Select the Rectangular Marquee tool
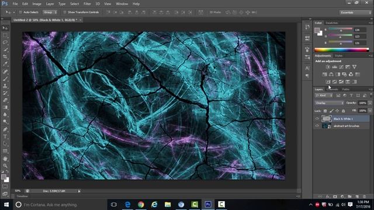 tap(5, 35)
